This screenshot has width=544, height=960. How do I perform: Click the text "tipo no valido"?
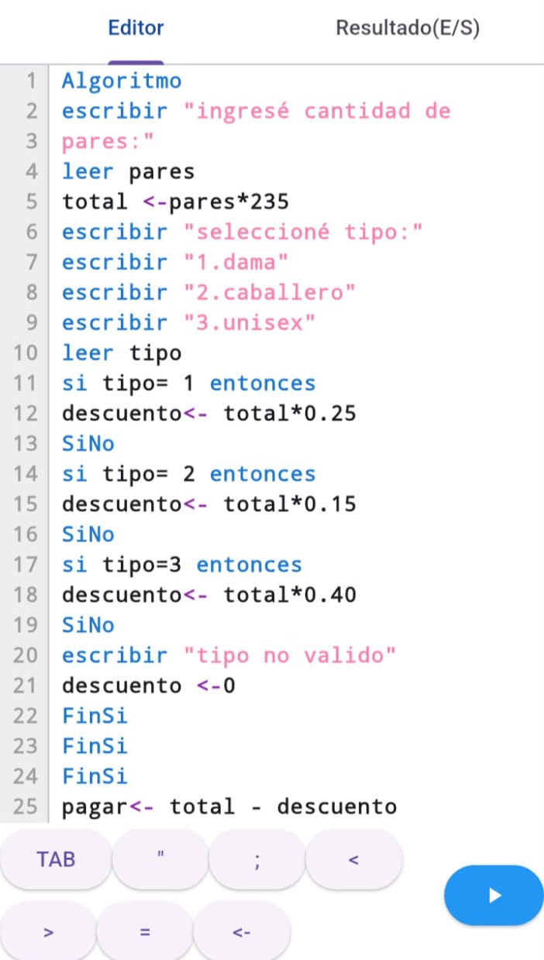tap(290, 655)
